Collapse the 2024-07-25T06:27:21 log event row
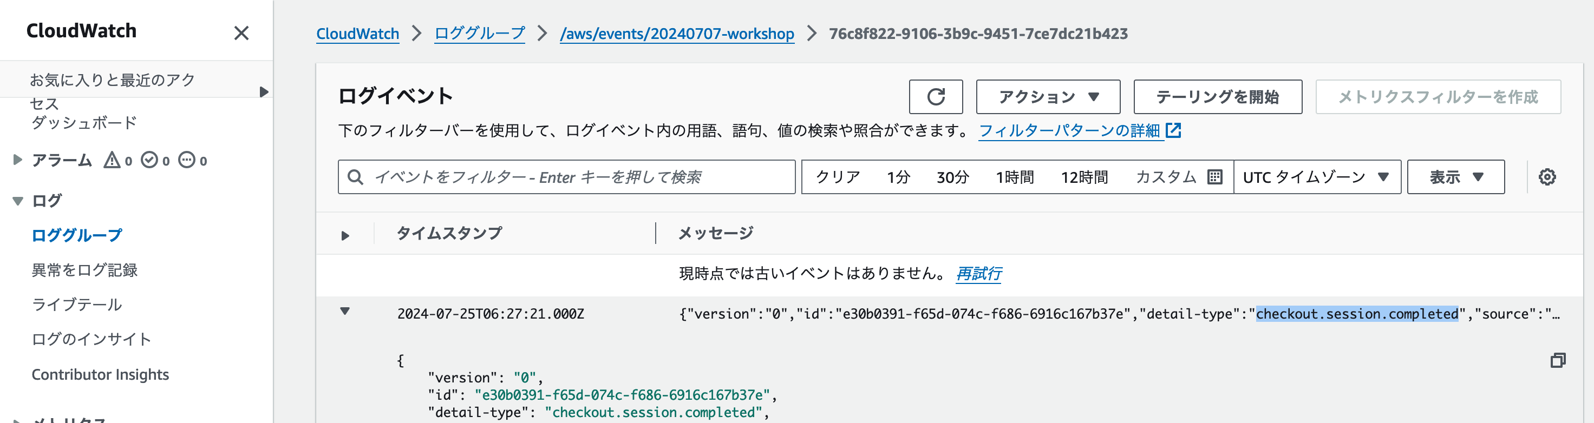Viewport: 1594px width, 423px height. click(345, 311)
